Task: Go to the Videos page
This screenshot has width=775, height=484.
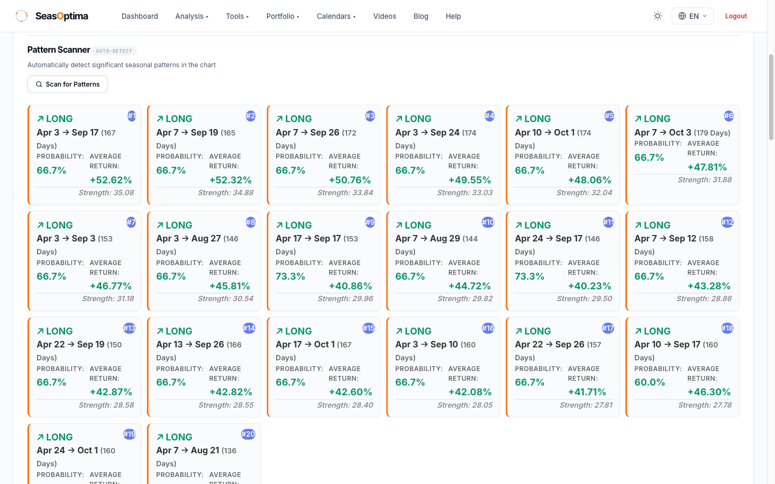Action: (385, 16)
